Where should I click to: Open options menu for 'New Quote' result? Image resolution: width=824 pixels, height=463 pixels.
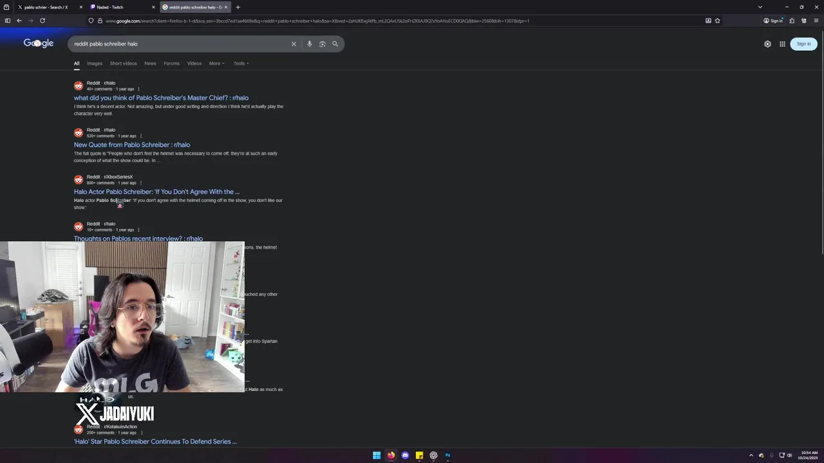pos(140,136)
